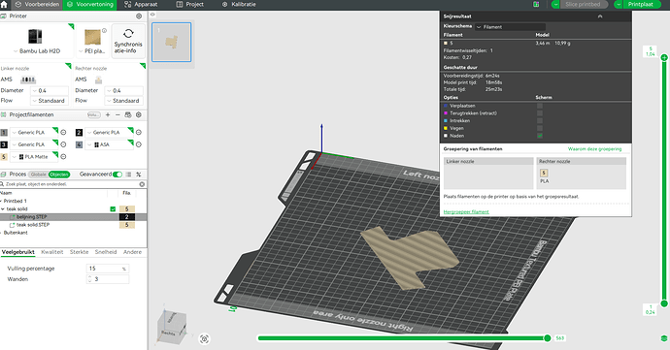Screen dimensions: 670x350
Task: Edit filament 5 PLA Matte preset
Action: click(63, 157)
